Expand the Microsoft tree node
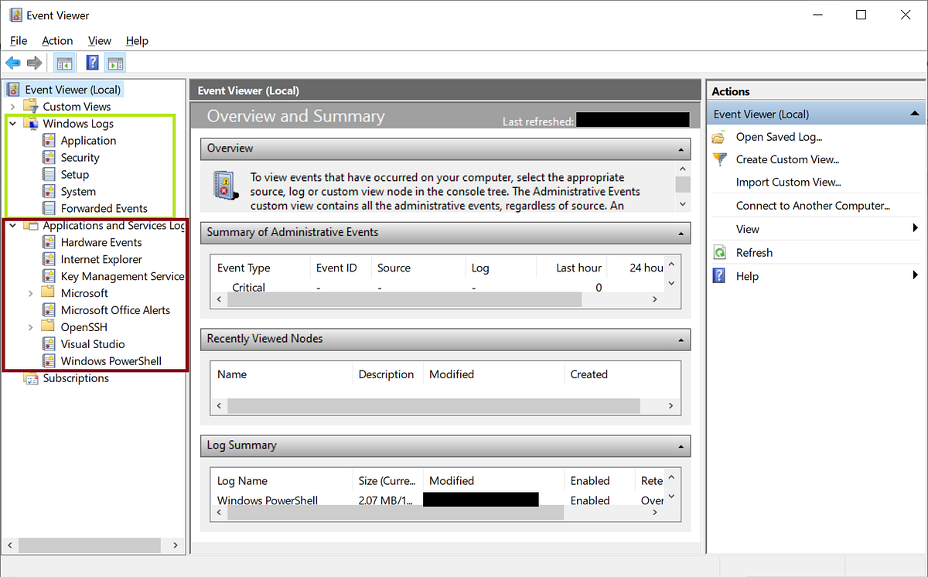The height and width of the screenshot is (577, 928). (x=31, y=292)
